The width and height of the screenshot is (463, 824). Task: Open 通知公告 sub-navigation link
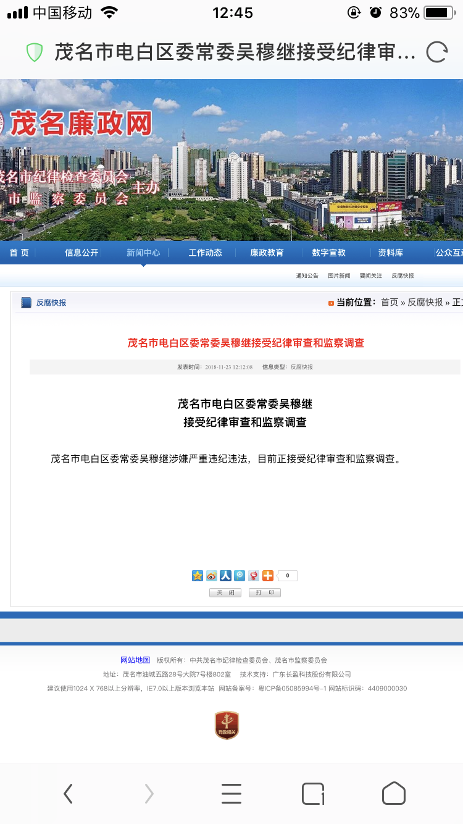(307, 275)
